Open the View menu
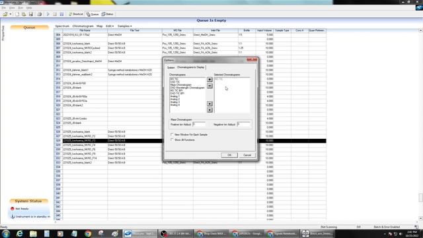Viewport: 423px width, 238px height. (12, 8)
